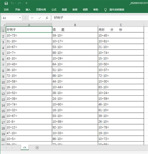Switch to the 公式 ribbon tab
This screenshot has height=154, width=148.
(x=54, y=10)
